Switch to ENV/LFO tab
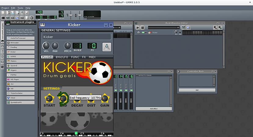The image size is (253, 137). click(x=62, y=57)
